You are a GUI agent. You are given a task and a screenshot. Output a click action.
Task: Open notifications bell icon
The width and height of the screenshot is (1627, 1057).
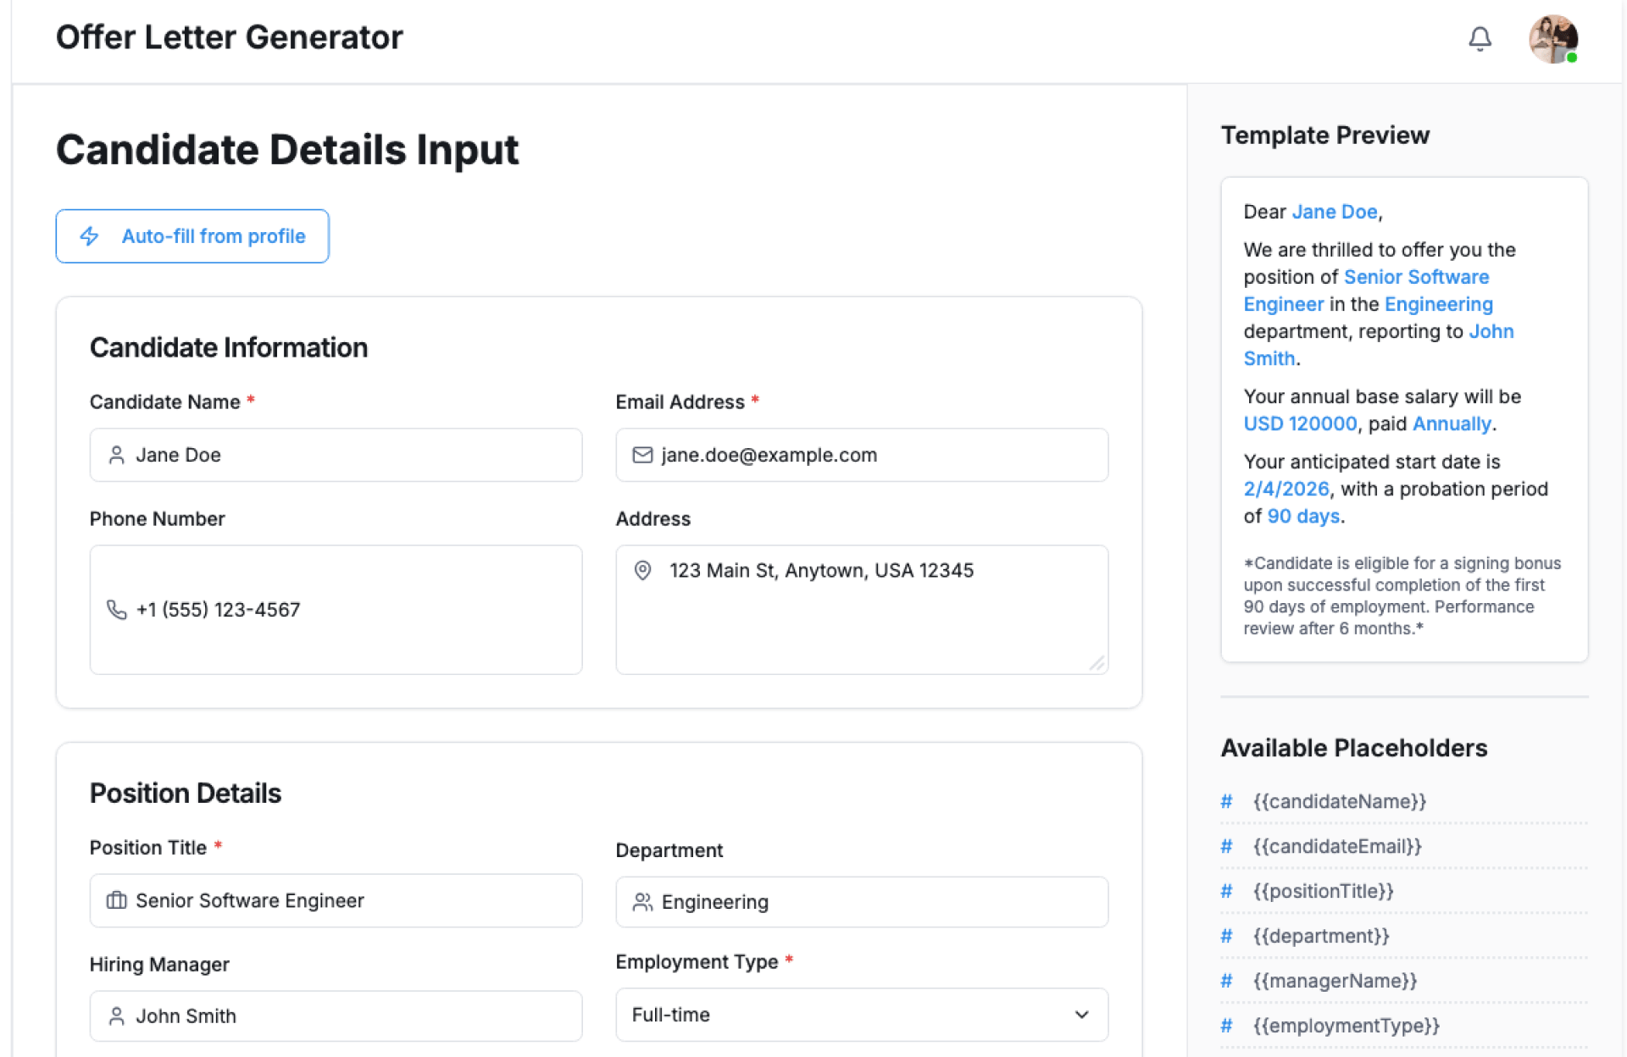1480,39
